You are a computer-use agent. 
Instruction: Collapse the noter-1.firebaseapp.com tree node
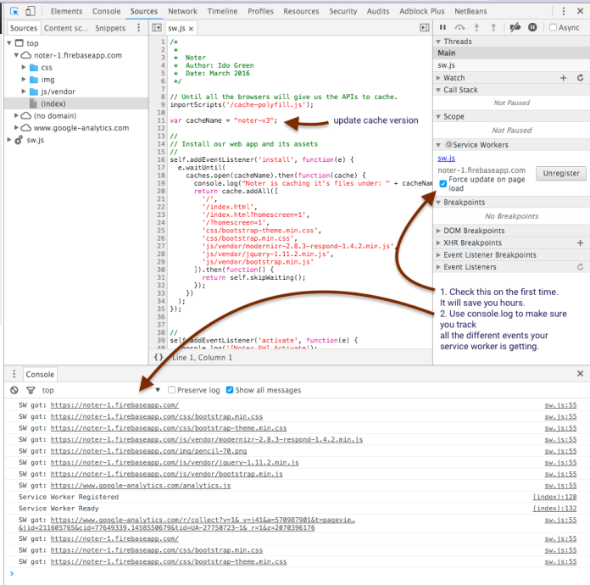[16, 55]
